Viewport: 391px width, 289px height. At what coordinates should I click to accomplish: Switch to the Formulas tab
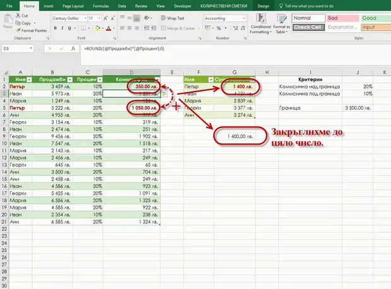[x=101, y=6]
